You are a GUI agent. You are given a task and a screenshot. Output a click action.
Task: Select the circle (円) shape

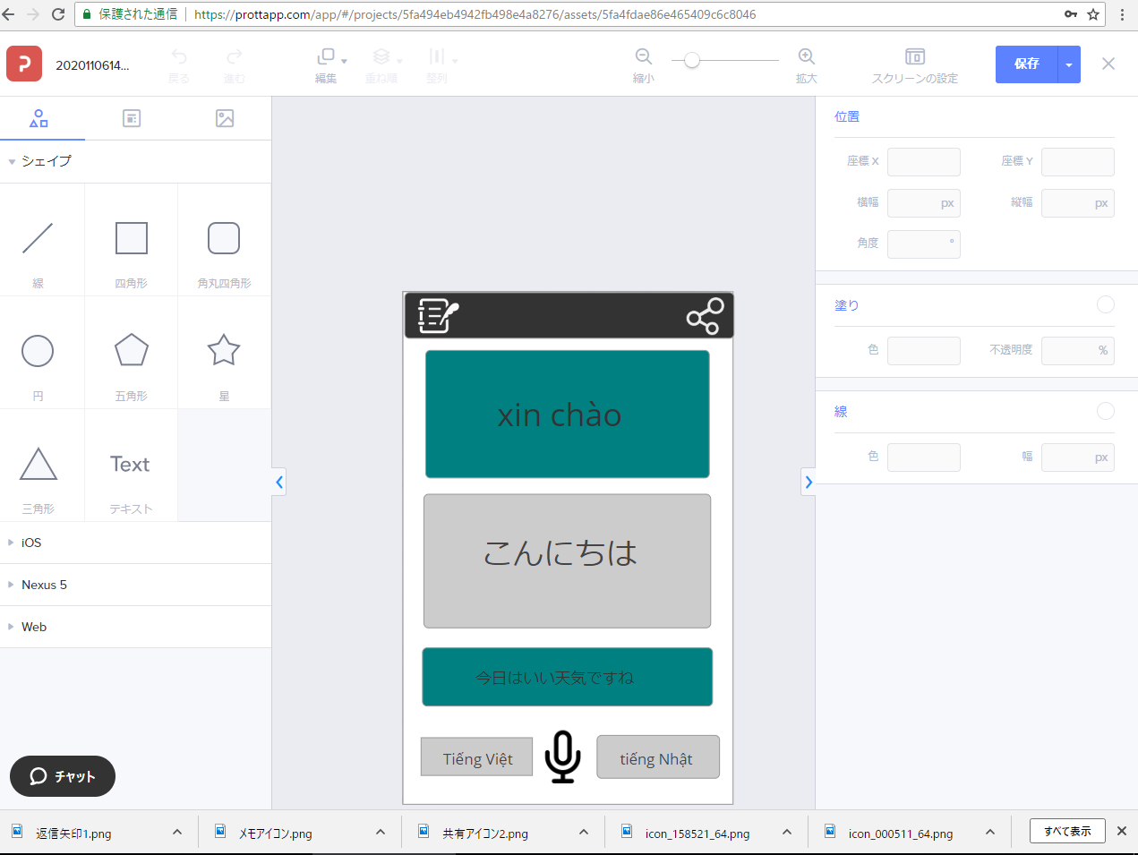click(38, 351)
